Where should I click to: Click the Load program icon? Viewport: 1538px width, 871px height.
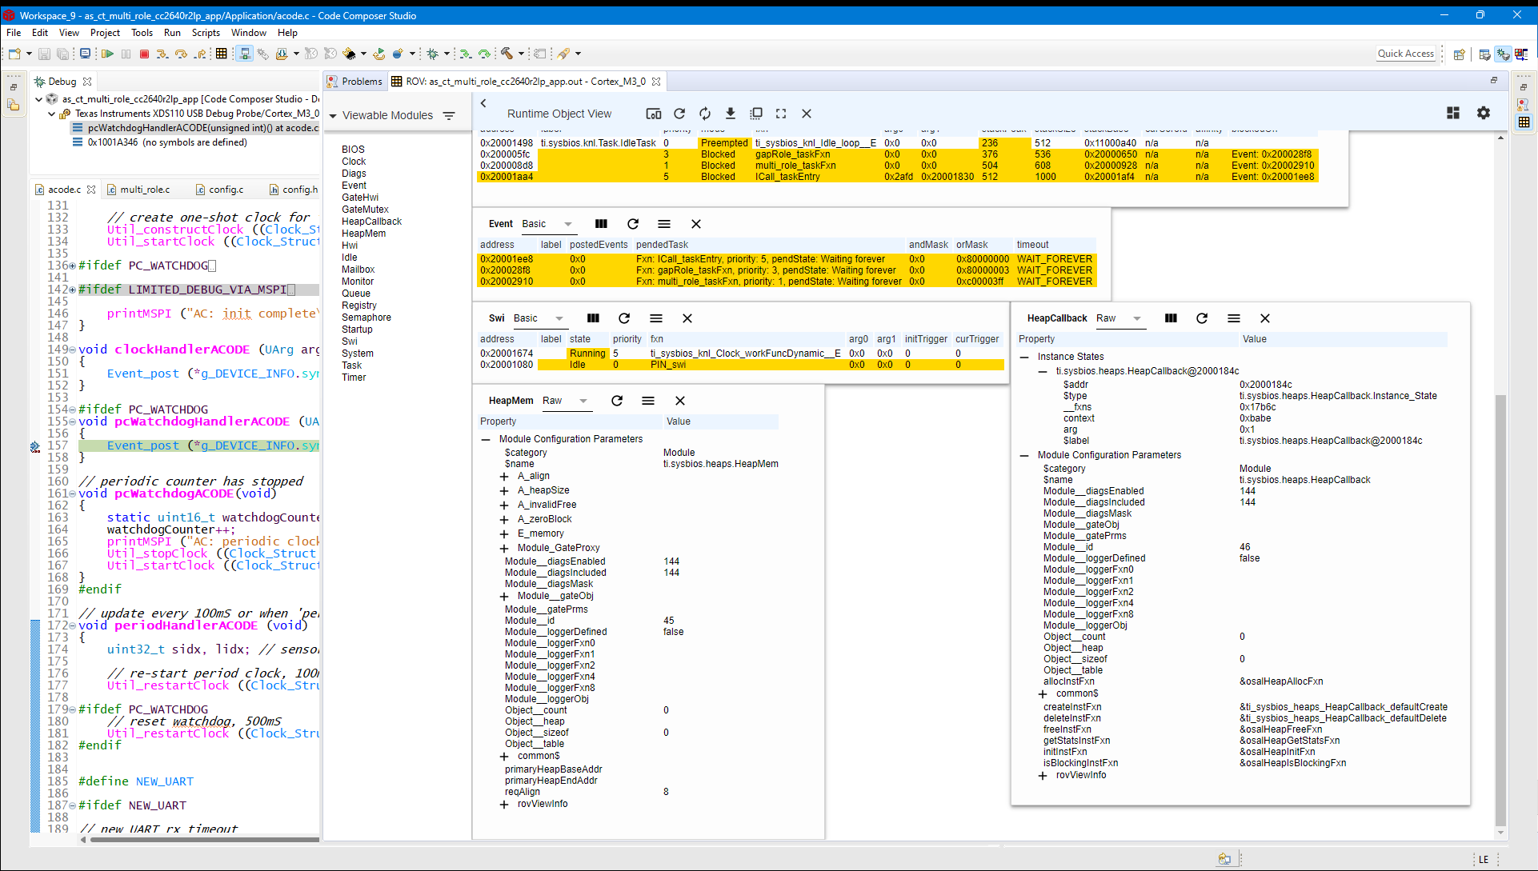pyautogui.click(x=282, y=54)
